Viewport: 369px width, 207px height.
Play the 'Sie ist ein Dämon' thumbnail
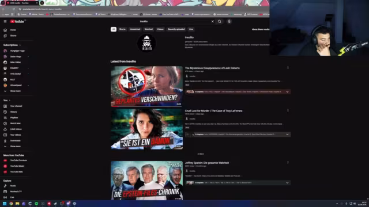click(146, 129)
